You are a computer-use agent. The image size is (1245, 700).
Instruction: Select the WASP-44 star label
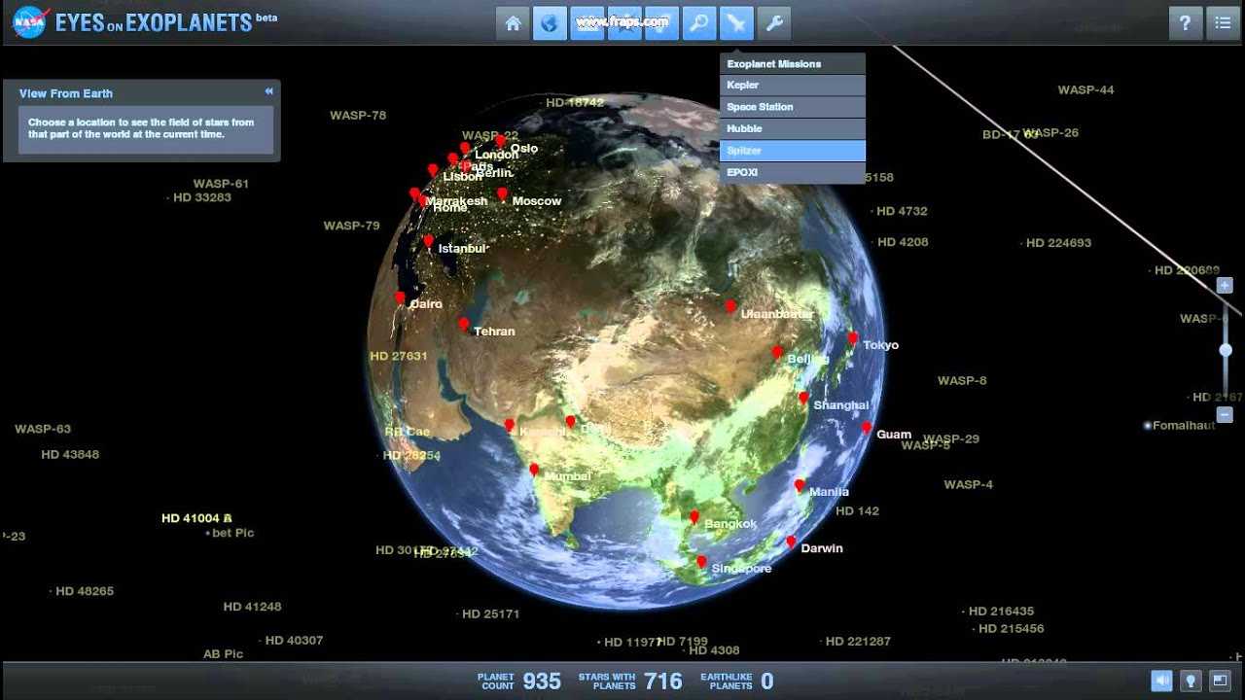coord(1085,89)
